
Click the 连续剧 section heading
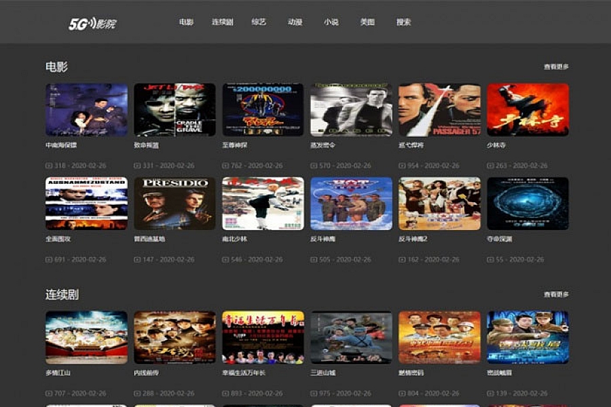pyautogui.click(x=62, y=294)
